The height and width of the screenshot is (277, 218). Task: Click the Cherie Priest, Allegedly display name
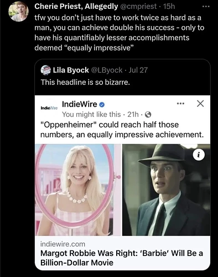(x=76, y=7)
